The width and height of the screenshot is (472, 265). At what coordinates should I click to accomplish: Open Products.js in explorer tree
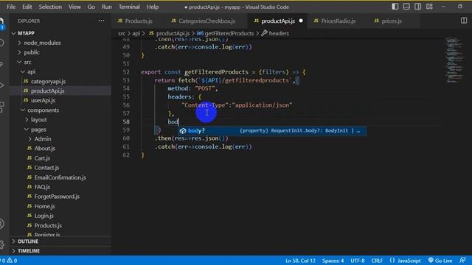(48, 225)
